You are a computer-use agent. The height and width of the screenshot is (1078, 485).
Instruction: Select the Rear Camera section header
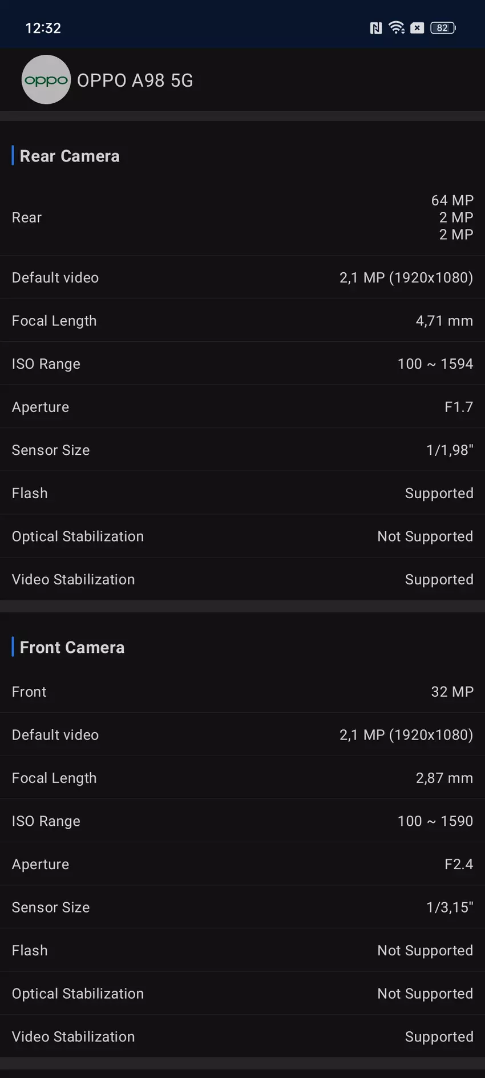click(x=70, y=156)
